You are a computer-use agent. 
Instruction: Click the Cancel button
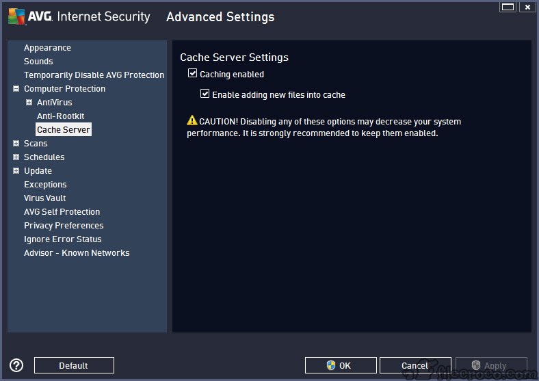[x=415, y=365]
